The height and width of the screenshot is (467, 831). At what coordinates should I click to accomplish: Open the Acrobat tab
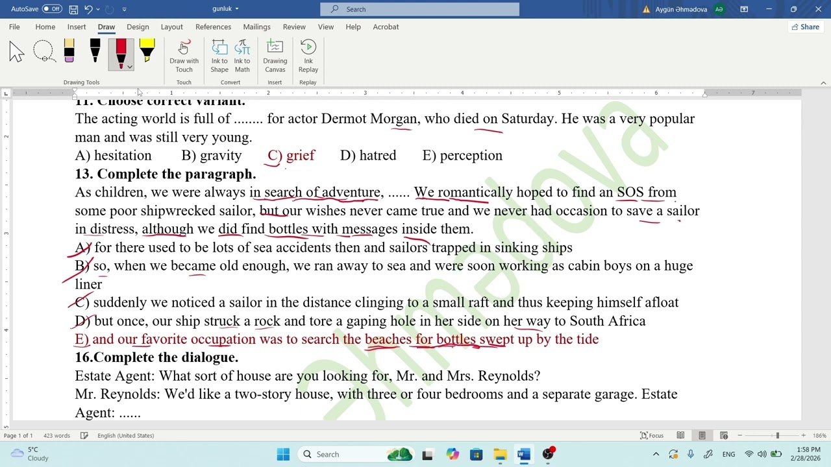(386, 27)
